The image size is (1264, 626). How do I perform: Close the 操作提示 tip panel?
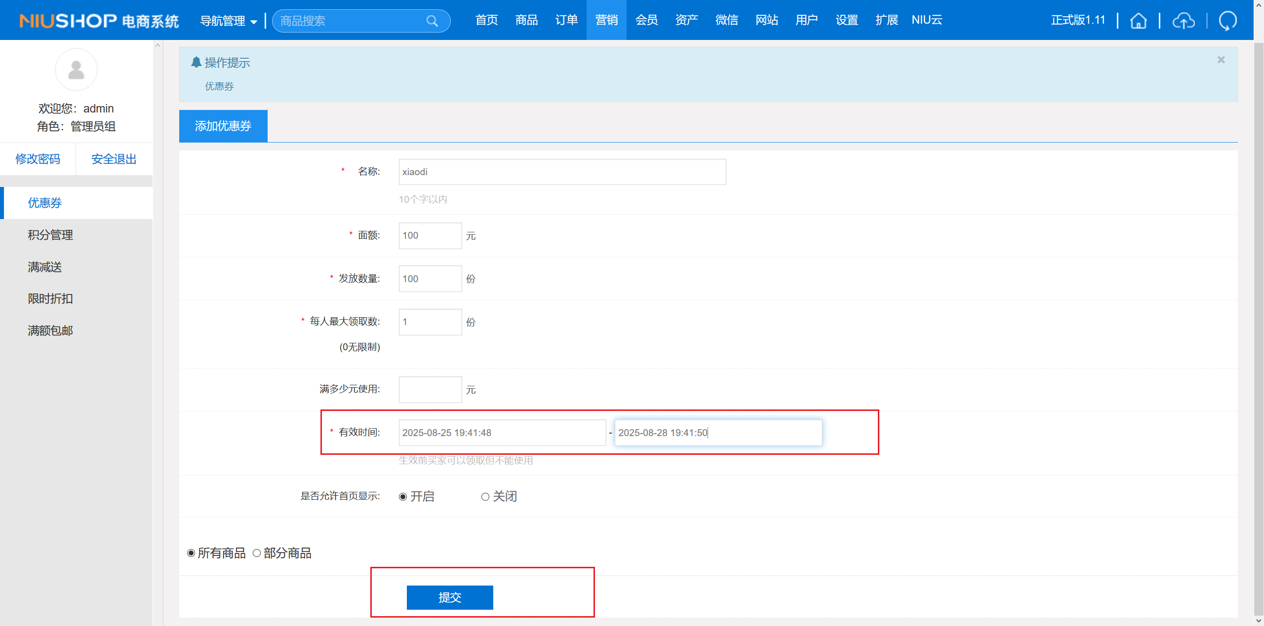click(1221, 60)
